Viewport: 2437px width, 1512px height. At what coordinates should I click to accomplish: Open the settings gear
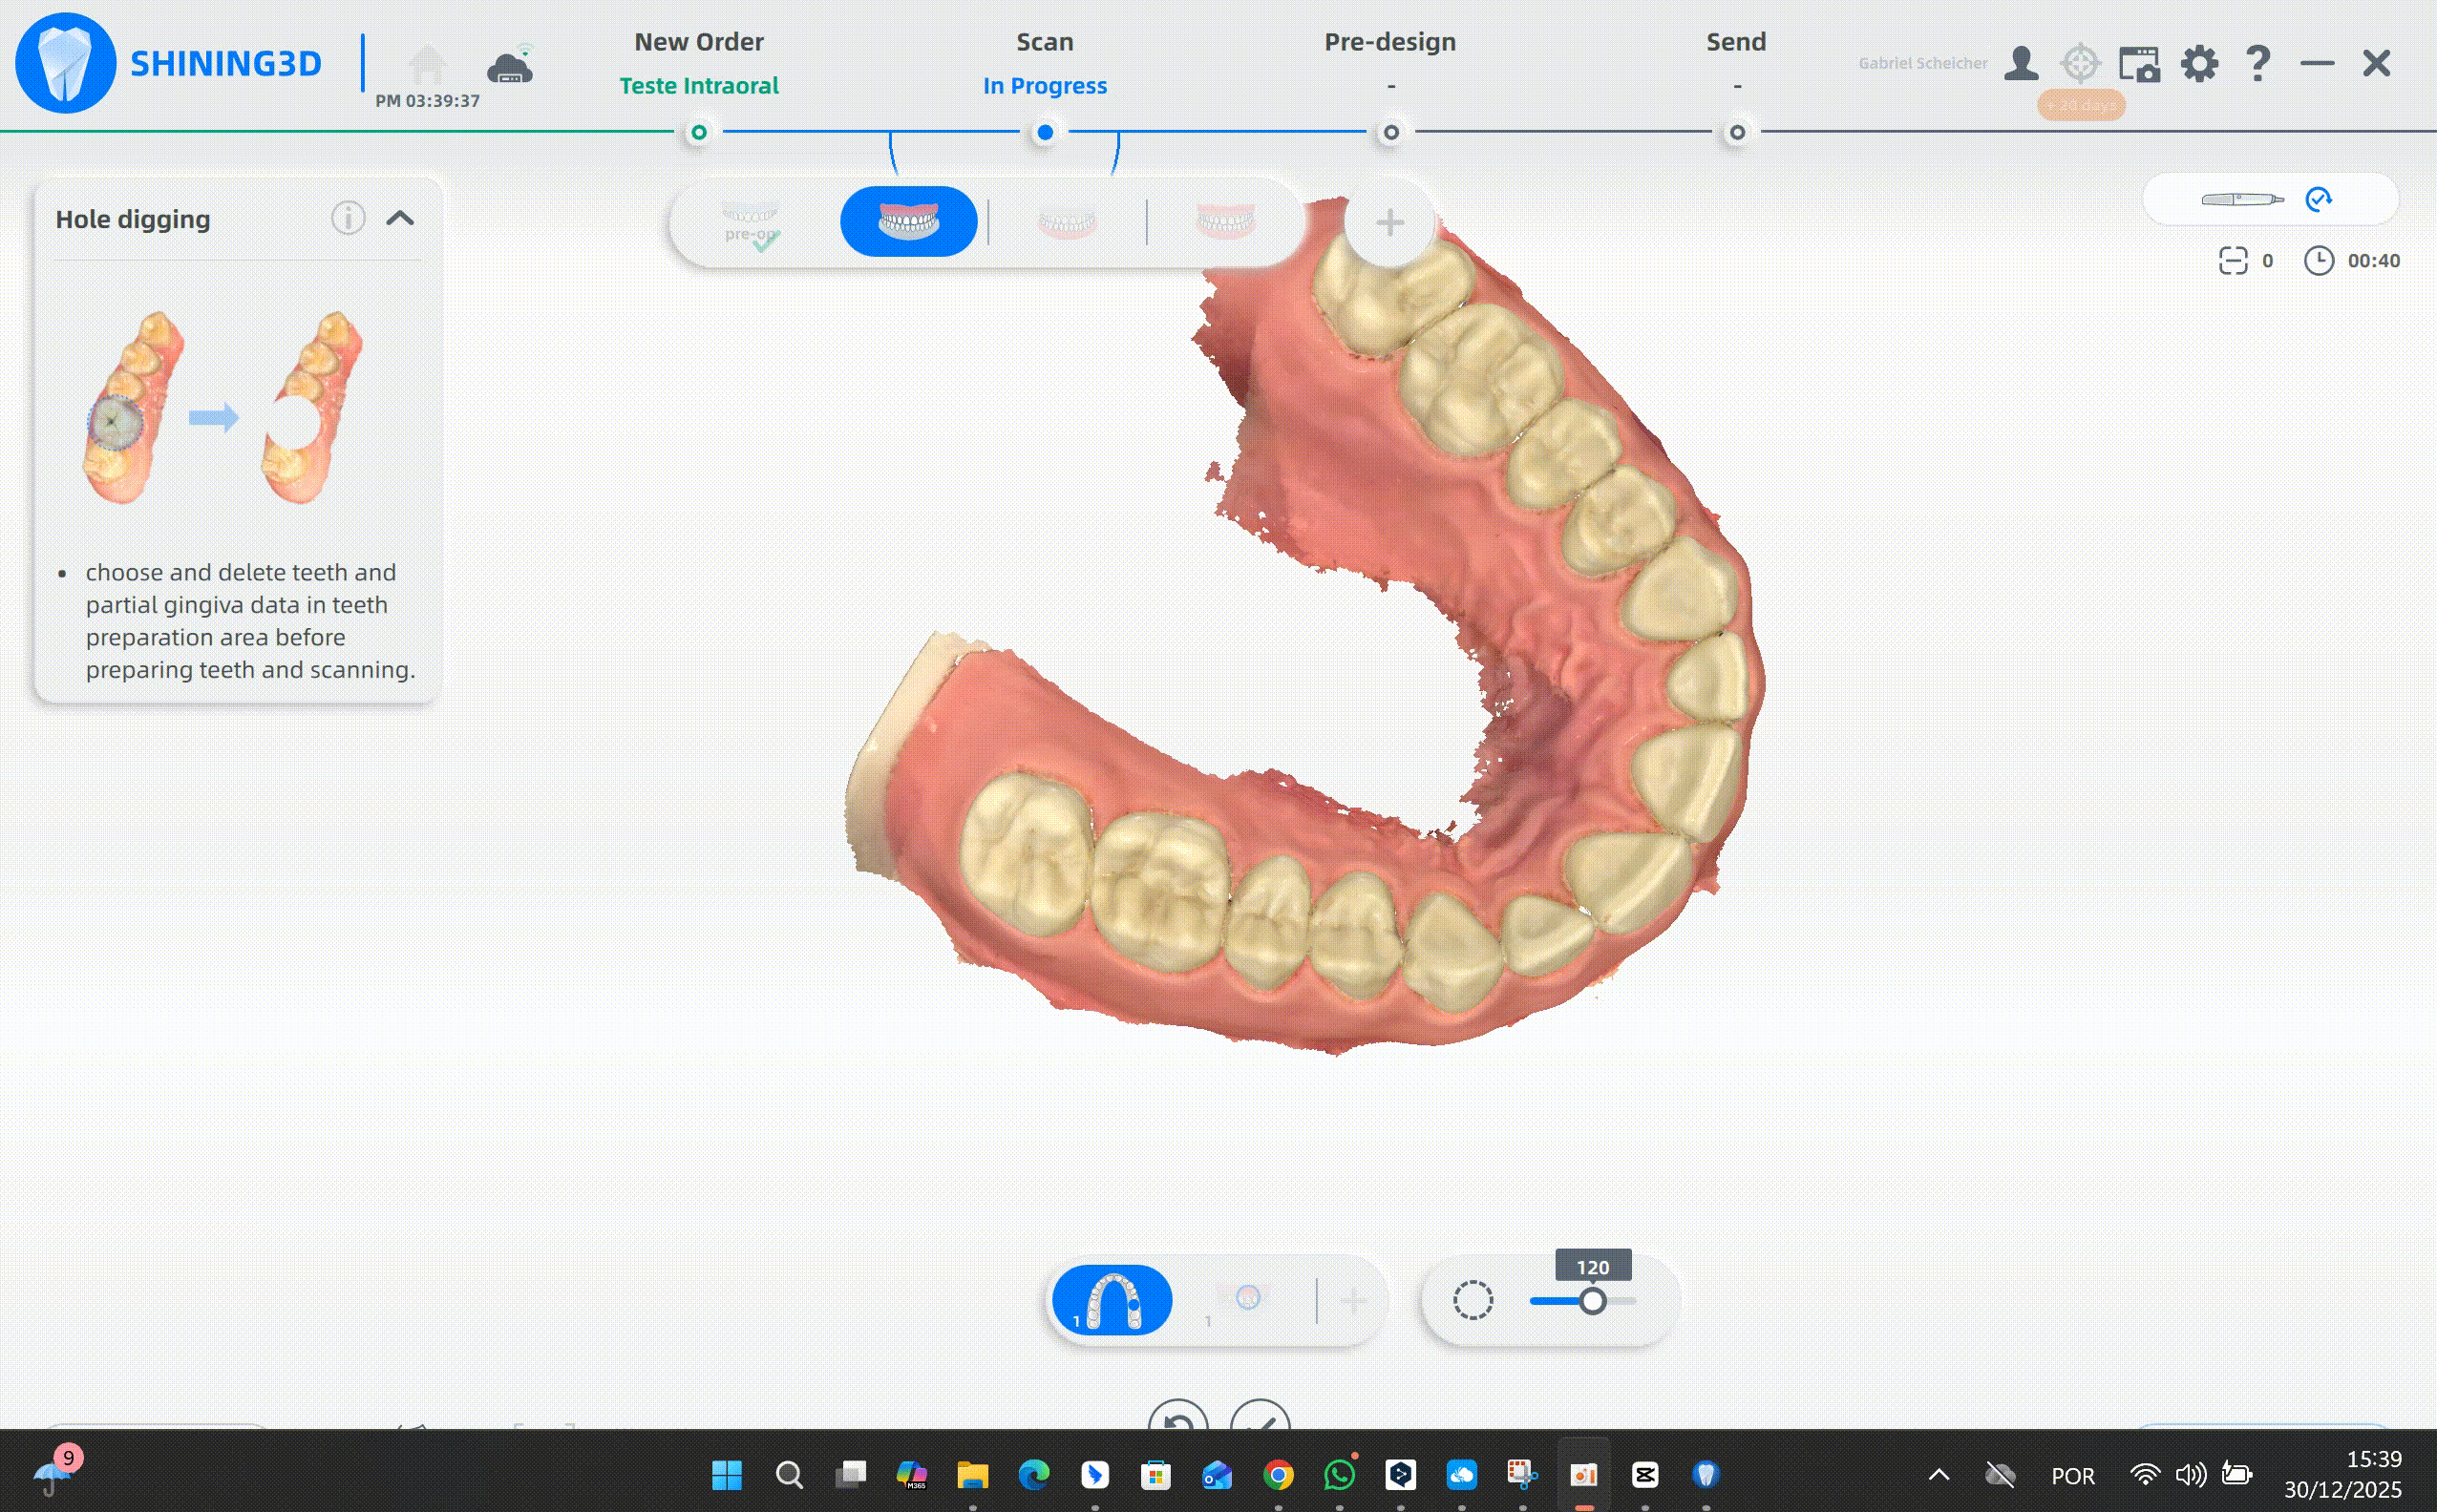pyautogui.click(x=2199, y=64)
